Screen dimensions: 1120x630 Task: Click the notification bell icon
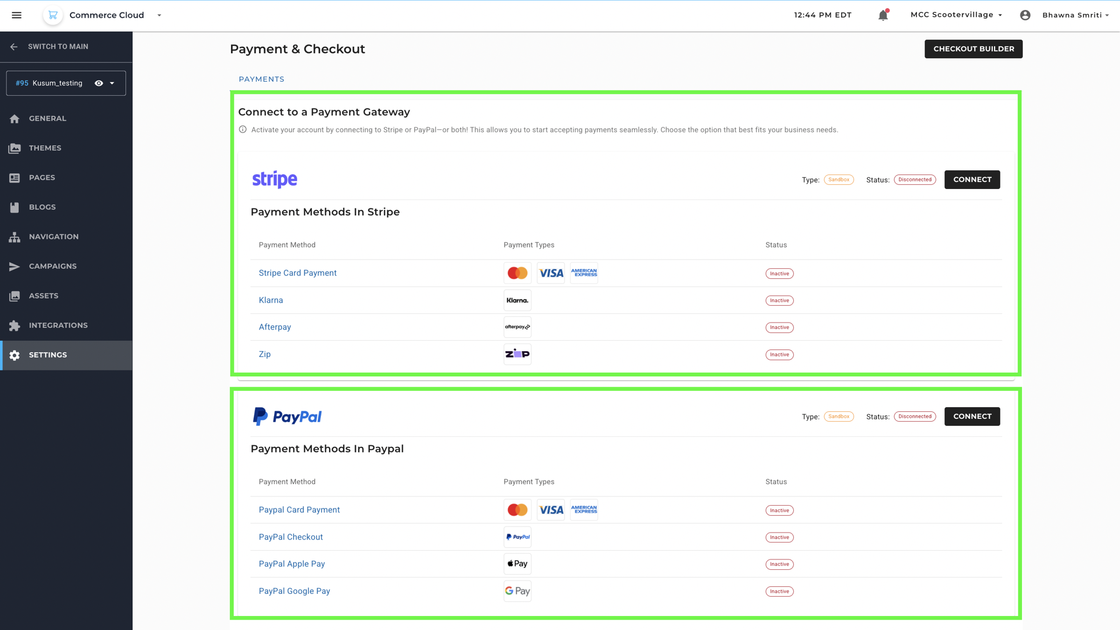point(883,16)
